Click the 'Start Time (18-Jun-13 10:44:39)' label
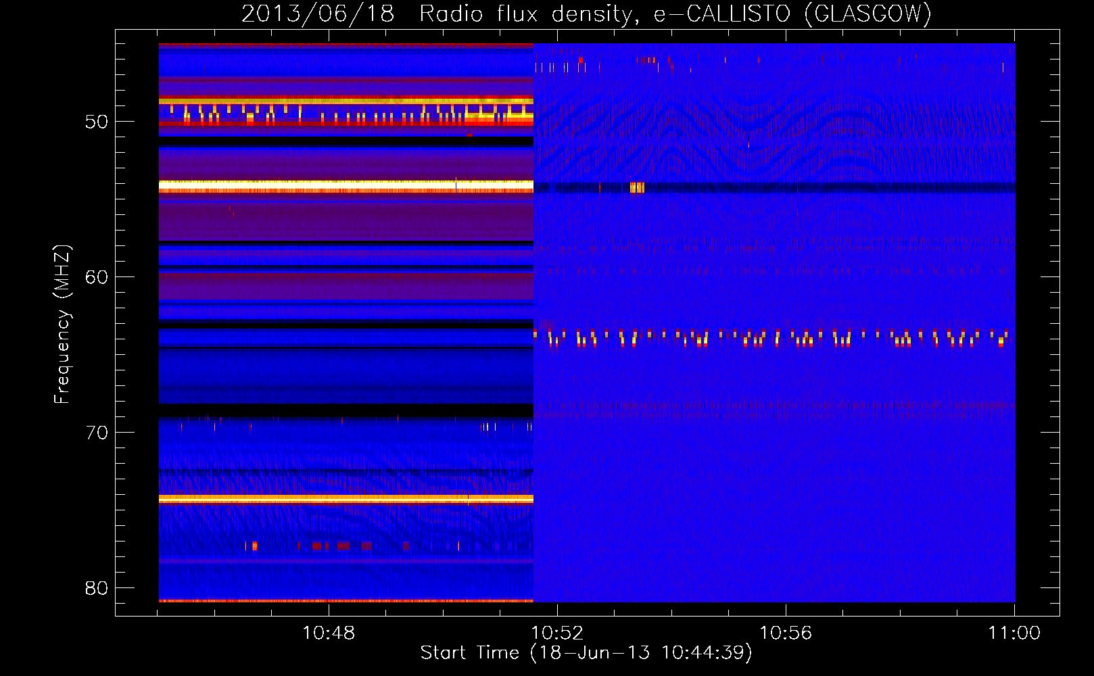 tap(586, 653)
